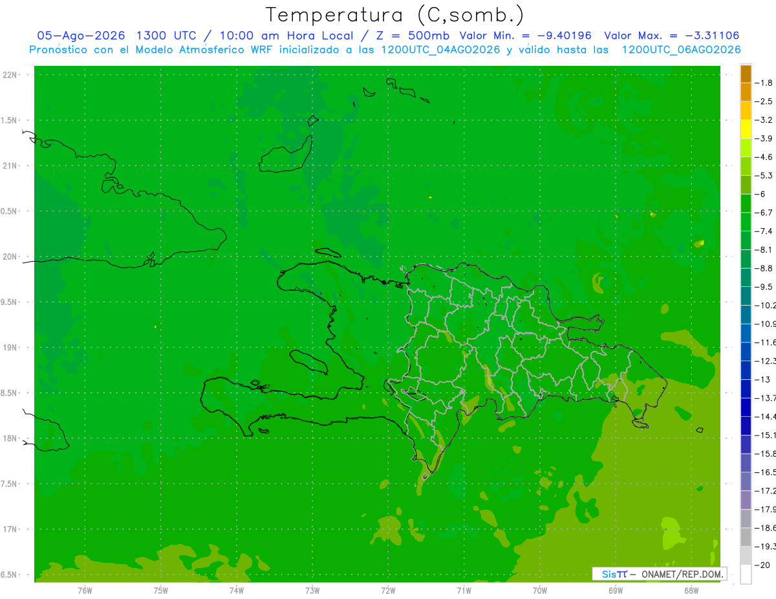Click the '9.5N' latitude axis label
The image size is (776, 599).
click(x=9, y=302)
